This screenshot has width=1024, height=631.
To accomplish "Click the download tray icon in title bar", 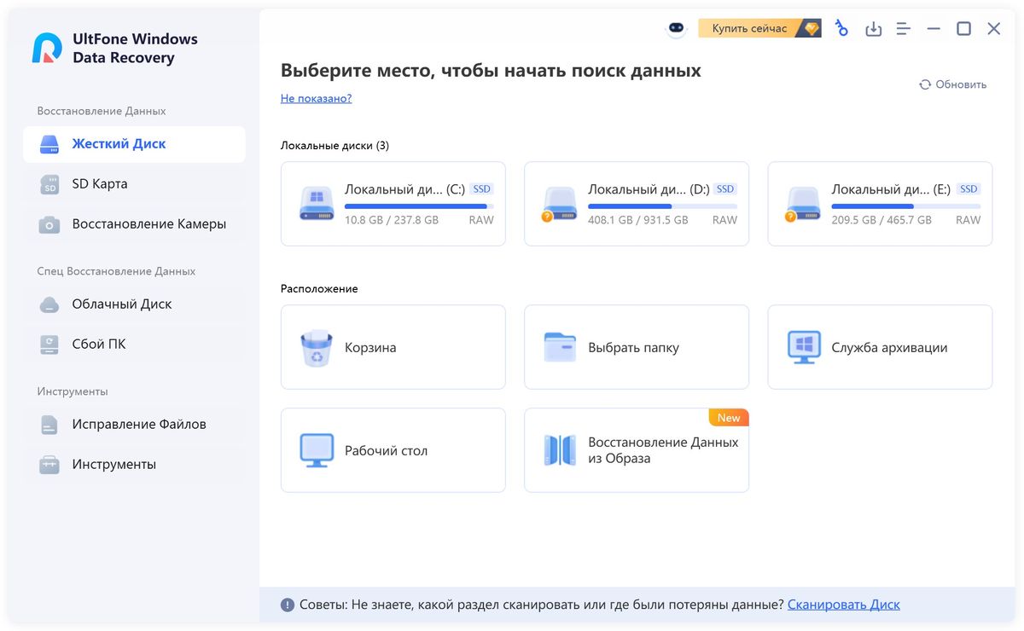I will [873, 29].
